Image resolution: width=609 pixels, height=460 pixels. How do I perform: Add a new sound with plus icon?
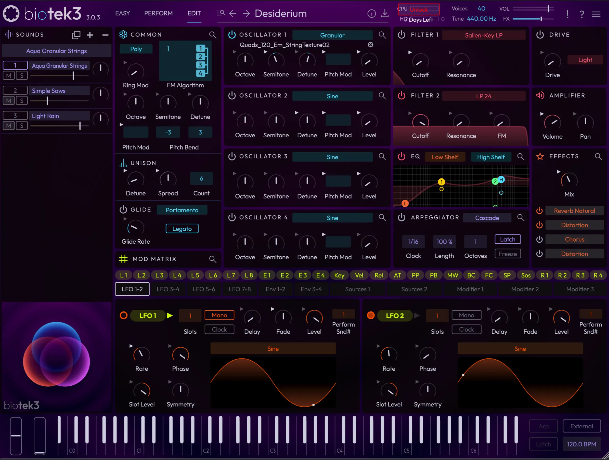click(x=90, y=35)
